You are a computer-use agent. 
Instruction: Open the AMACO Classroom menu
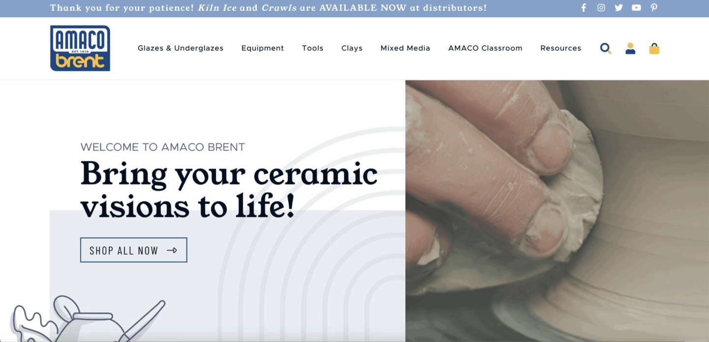point(485,48)
